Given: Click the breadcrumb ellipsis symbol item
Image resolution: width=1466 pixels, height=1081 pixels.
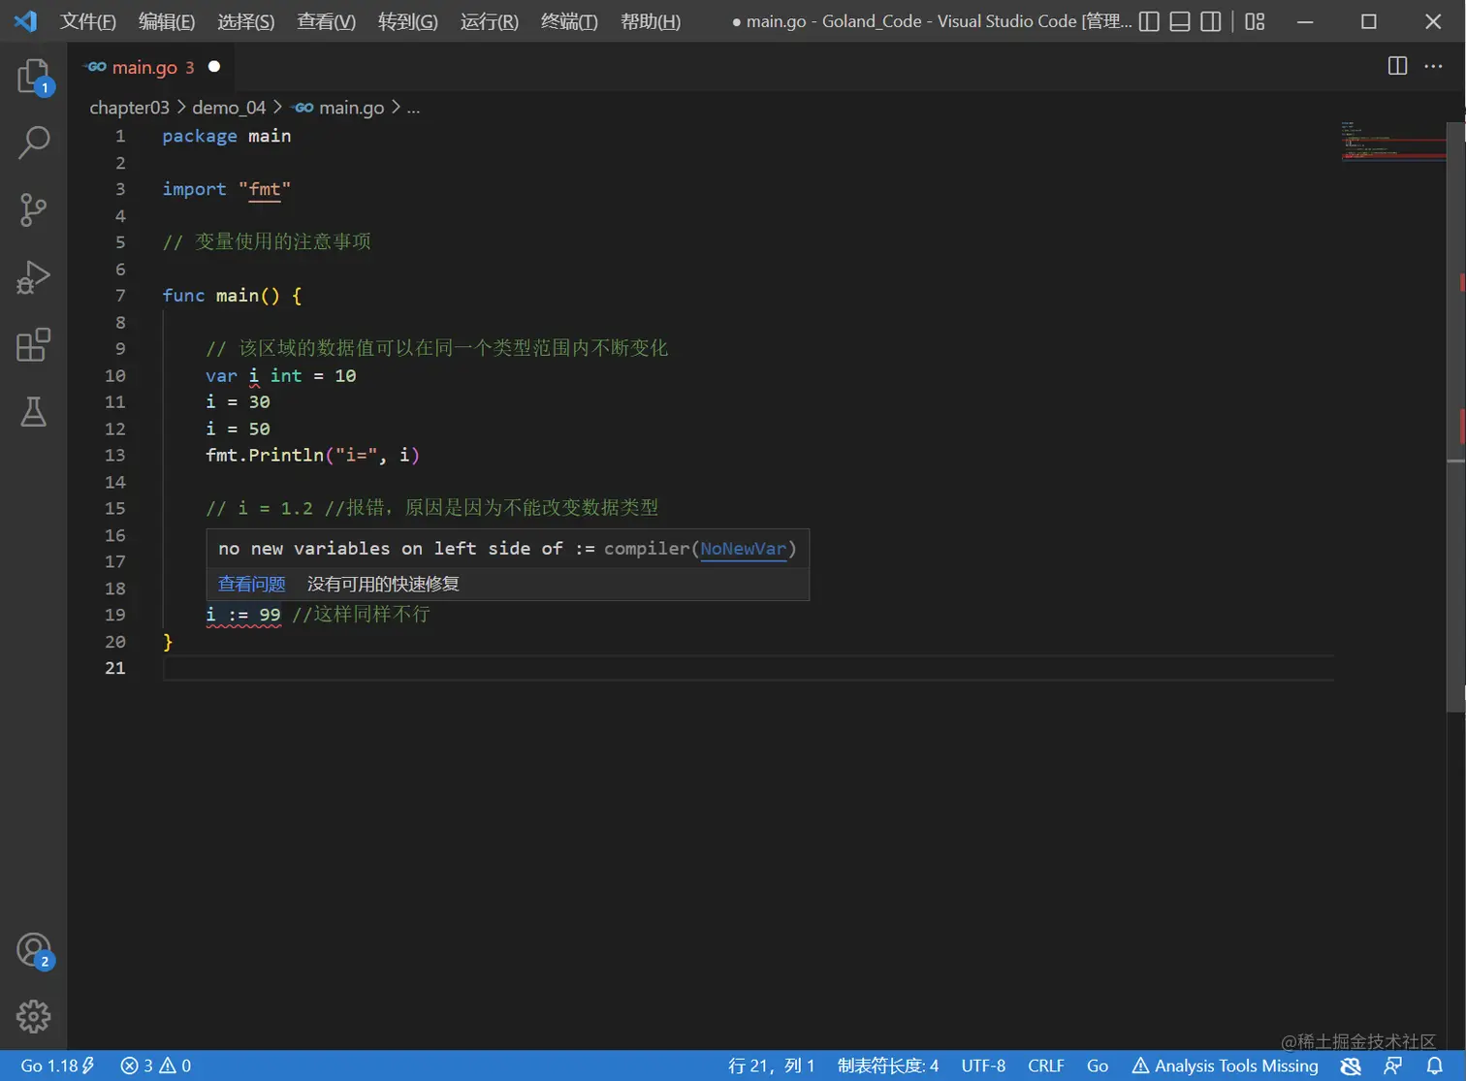Looking at the screenshot, I should [414, 108].
